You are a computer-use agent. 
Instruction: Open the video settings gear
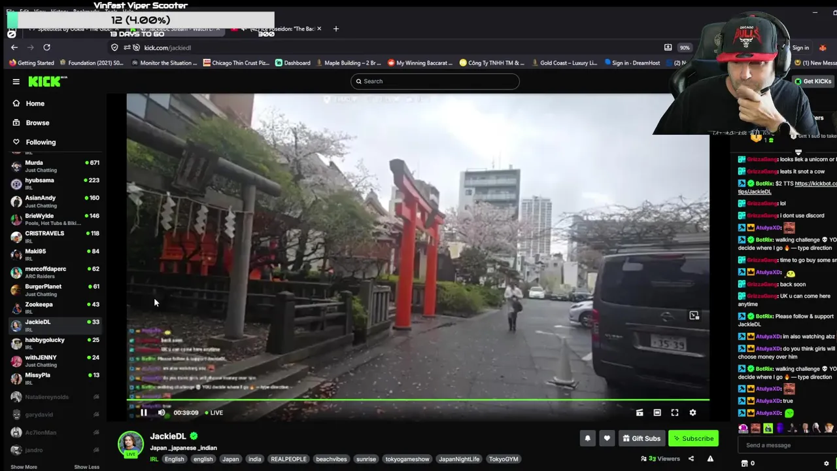[x=692, y=413]
